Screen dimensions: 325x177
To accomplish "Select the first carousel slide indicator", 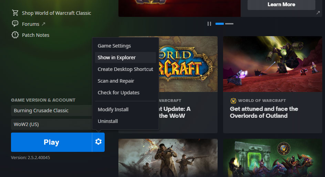I will (220, 24).
